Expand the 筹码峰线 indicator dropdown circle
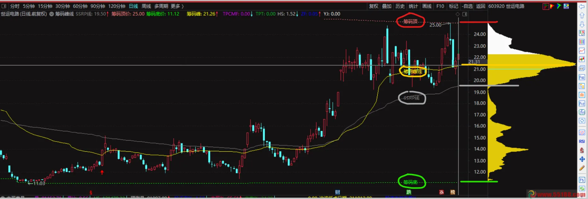Screen dimensions: 588x199 tap(51, 14)
